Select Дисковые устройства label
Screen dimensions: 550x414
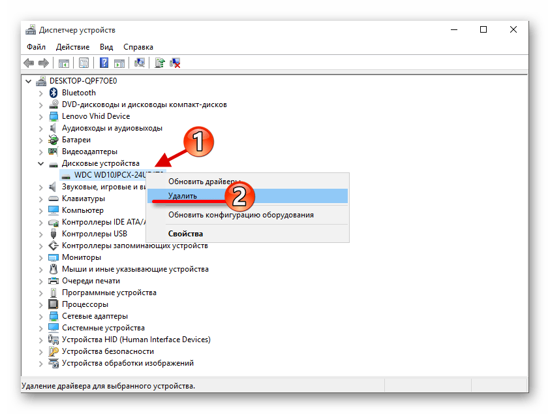coord(100,163)
